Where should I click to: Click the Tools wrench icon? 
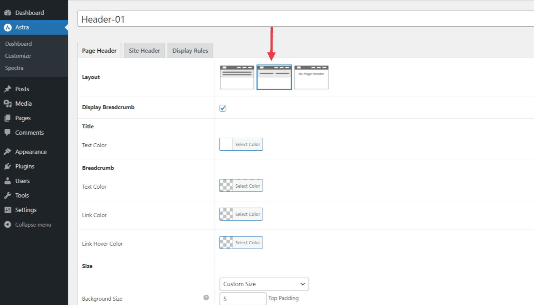pos(8,195)
